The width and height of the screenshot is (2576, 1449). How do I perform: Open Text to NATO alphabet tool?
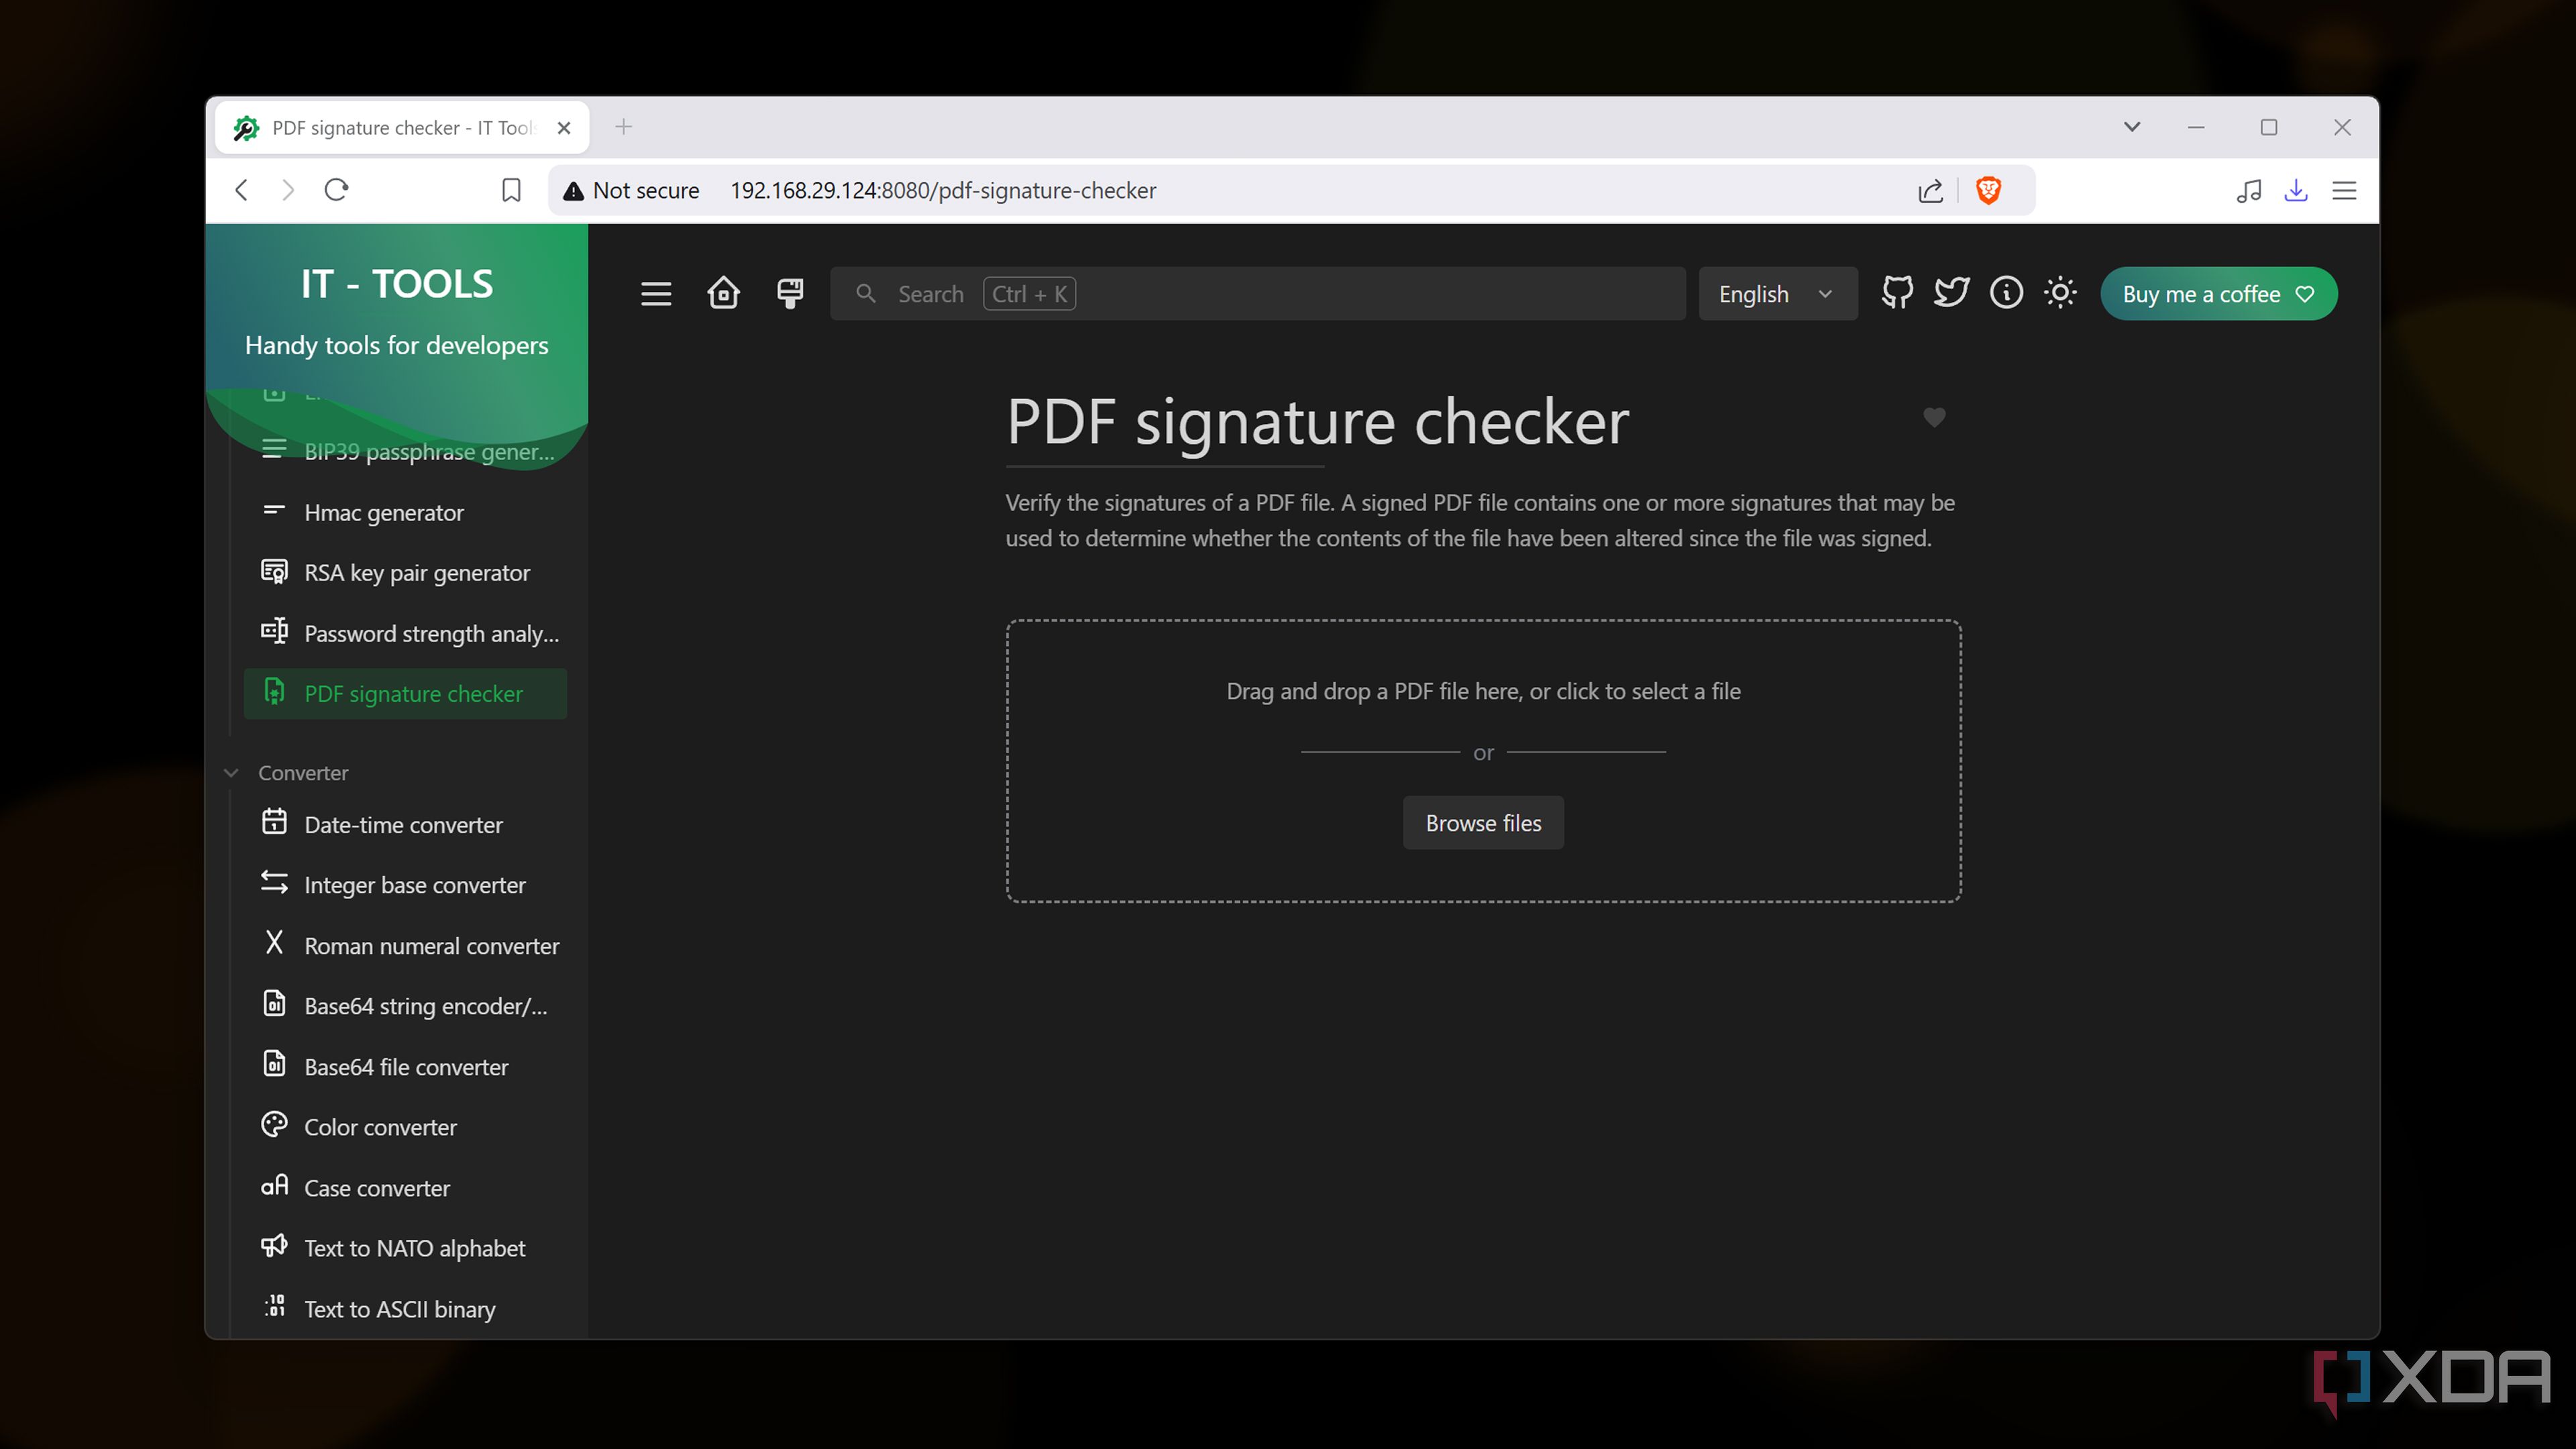[x=405, y=1248]
